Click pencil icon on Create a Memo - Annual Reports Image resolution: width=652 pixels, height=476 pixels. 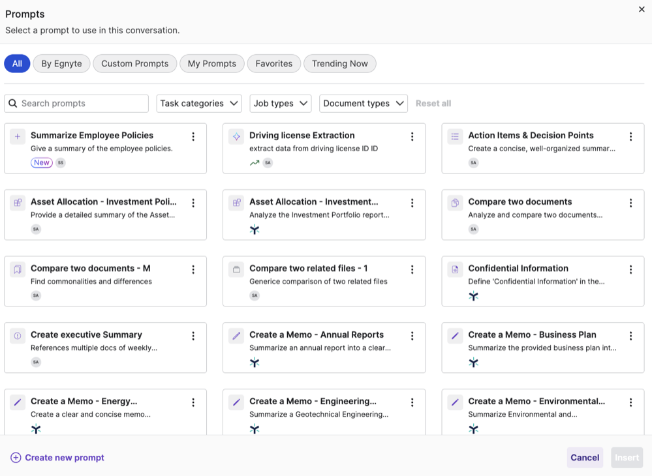click(x=236, y=336)
